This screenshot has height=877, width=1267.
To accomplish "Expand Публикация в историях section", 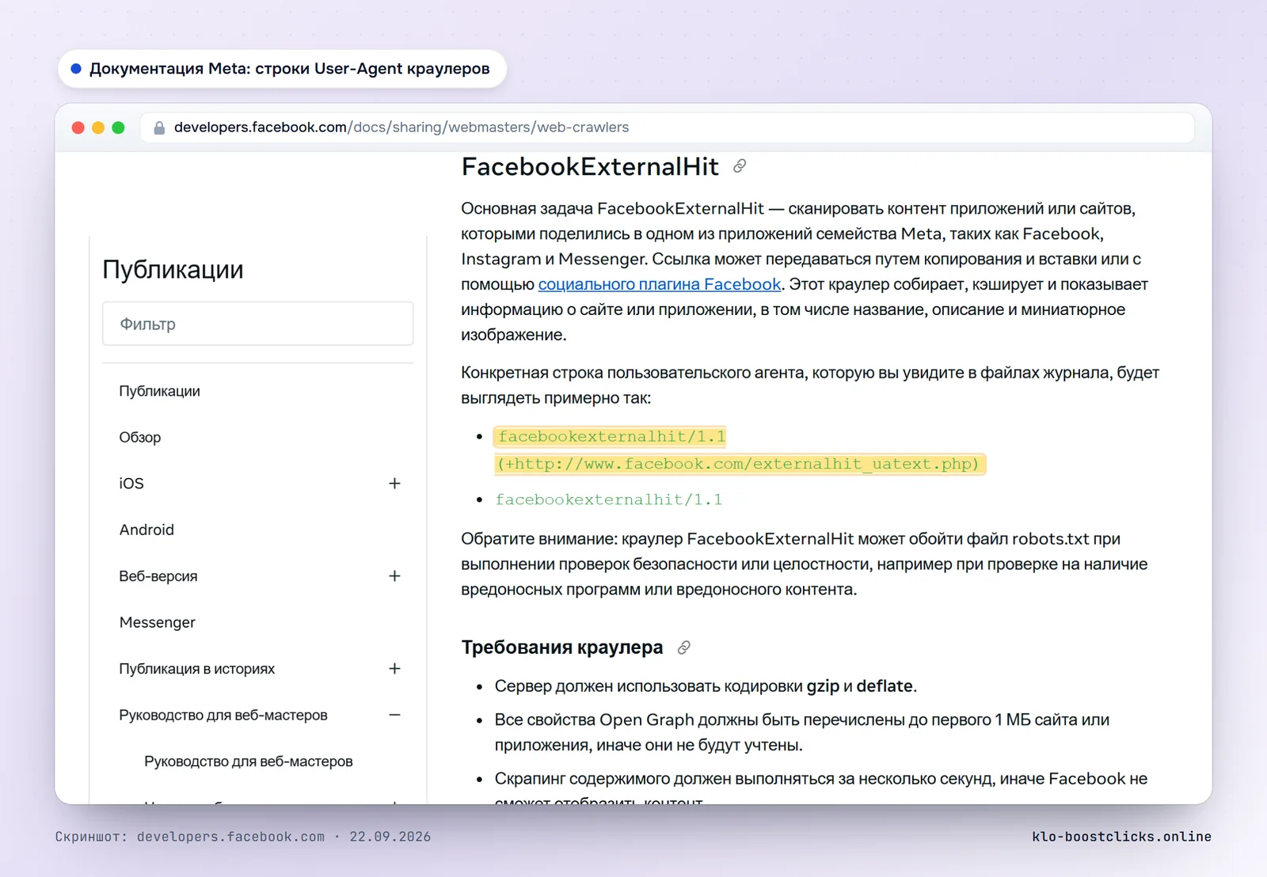I will click(x=394, y=669).
